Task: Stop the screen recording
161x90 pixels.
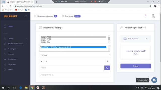Action: pos(95,1)
